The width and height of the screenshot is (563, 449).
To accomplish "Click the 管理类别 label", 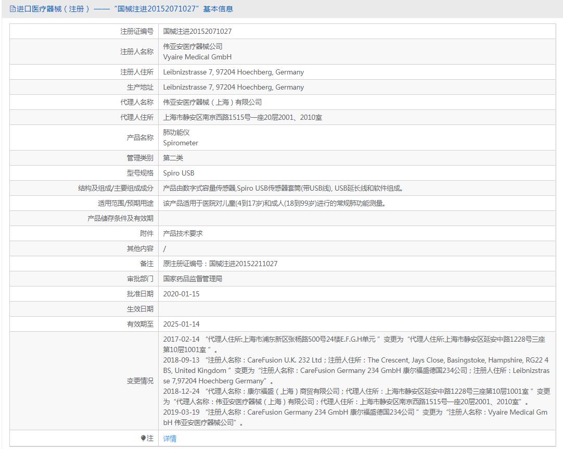I will (x=140, y=158).
